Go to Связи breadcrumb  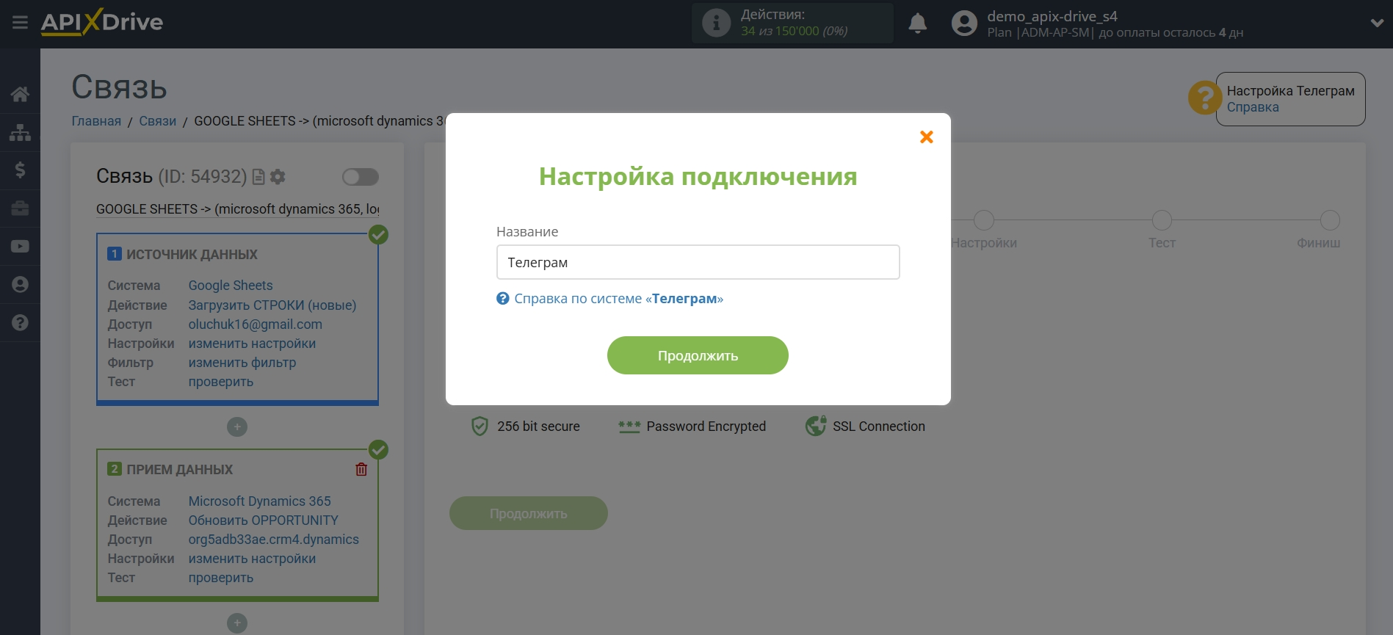point(158,121)
